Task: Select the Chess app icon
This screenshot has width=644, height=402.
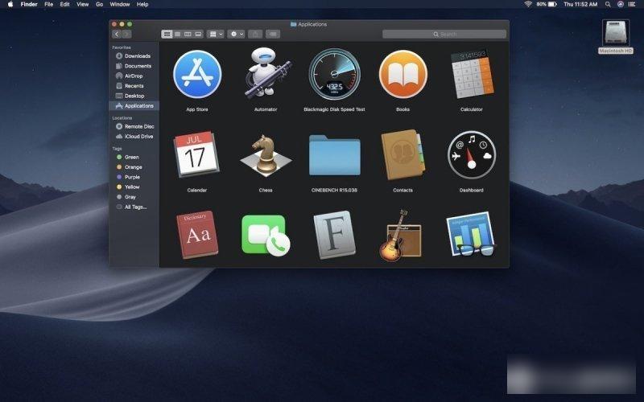Action: [x=266, y=155]
